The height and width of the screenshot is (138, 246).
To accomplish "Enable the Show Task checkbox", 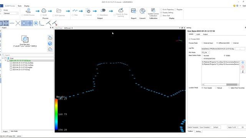I will [161, 16].
